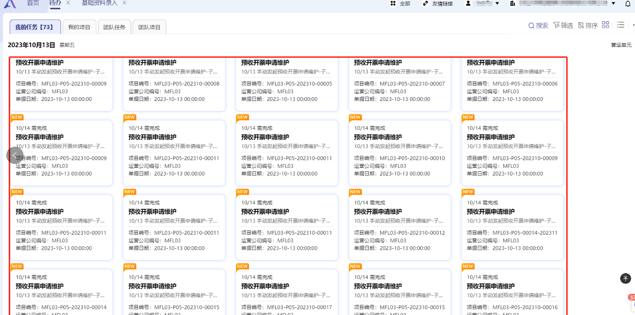The height and width of the screenshot is (315, 635).
Task: Open notifications via the bell icon
Action: point(628,3)
